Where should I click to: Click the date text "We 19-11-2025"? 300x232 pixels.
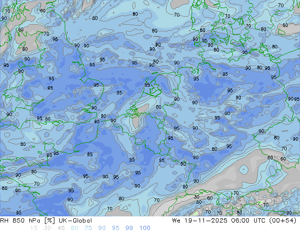(200, 221)
